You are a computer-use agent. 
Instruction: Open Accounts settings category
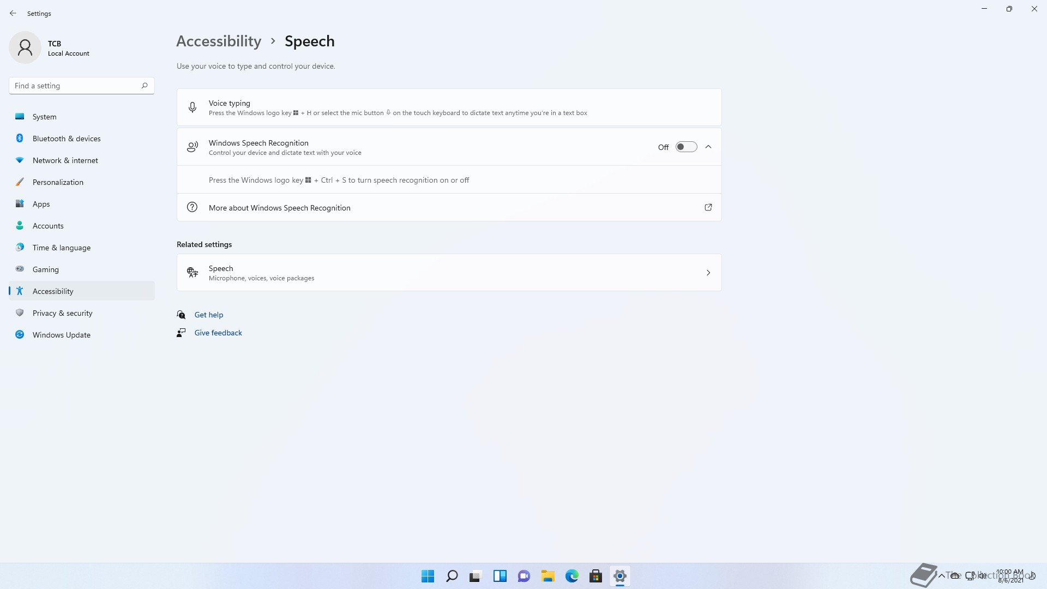coord(82,226)
